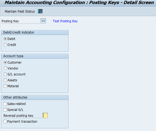Click the Reversal posting key label
Image resolution: width=156 pixels, height=131 pixels.
[19, 116]
